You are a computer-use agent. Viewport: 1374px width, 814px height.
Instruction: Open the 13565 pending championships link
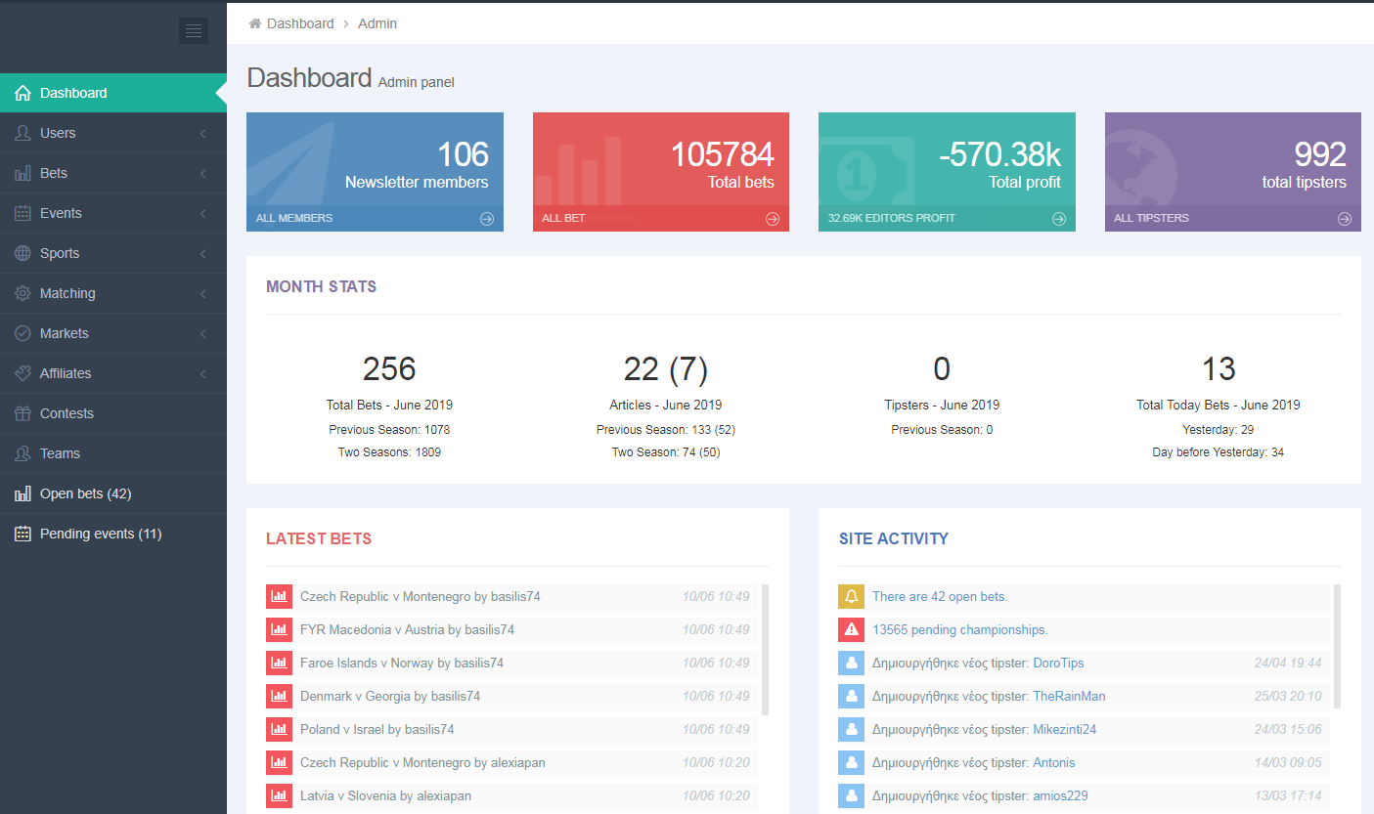[x=959, y=629]
